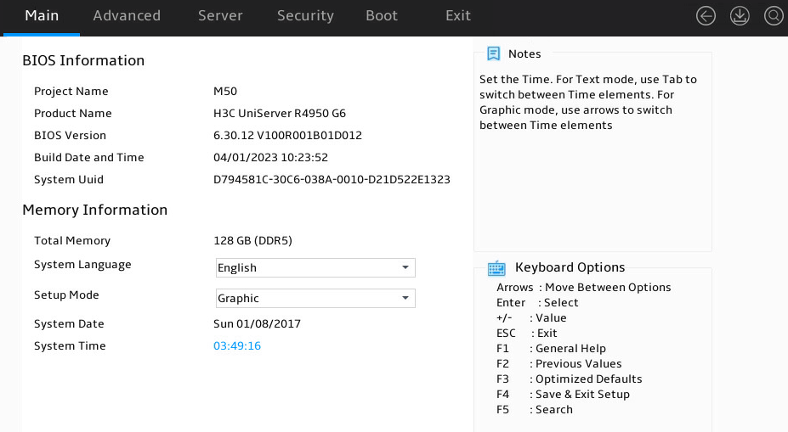
Task: Click the Keyboard Options keyboard icon
Action: (496, 268)
